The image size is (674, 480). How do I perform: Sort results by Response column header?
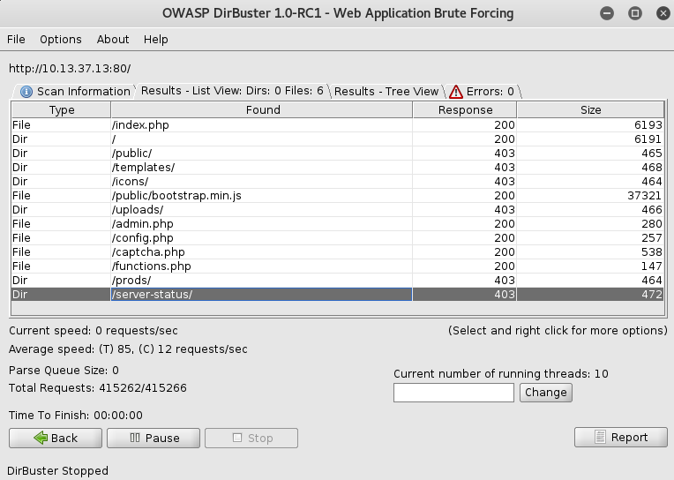pyautogui.click(x=465, y=110)
